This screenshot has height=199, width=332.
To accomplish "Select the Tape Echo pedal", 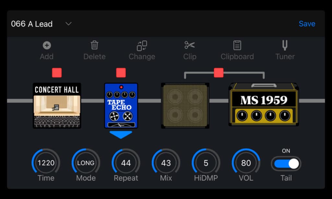I will (121, 105).
